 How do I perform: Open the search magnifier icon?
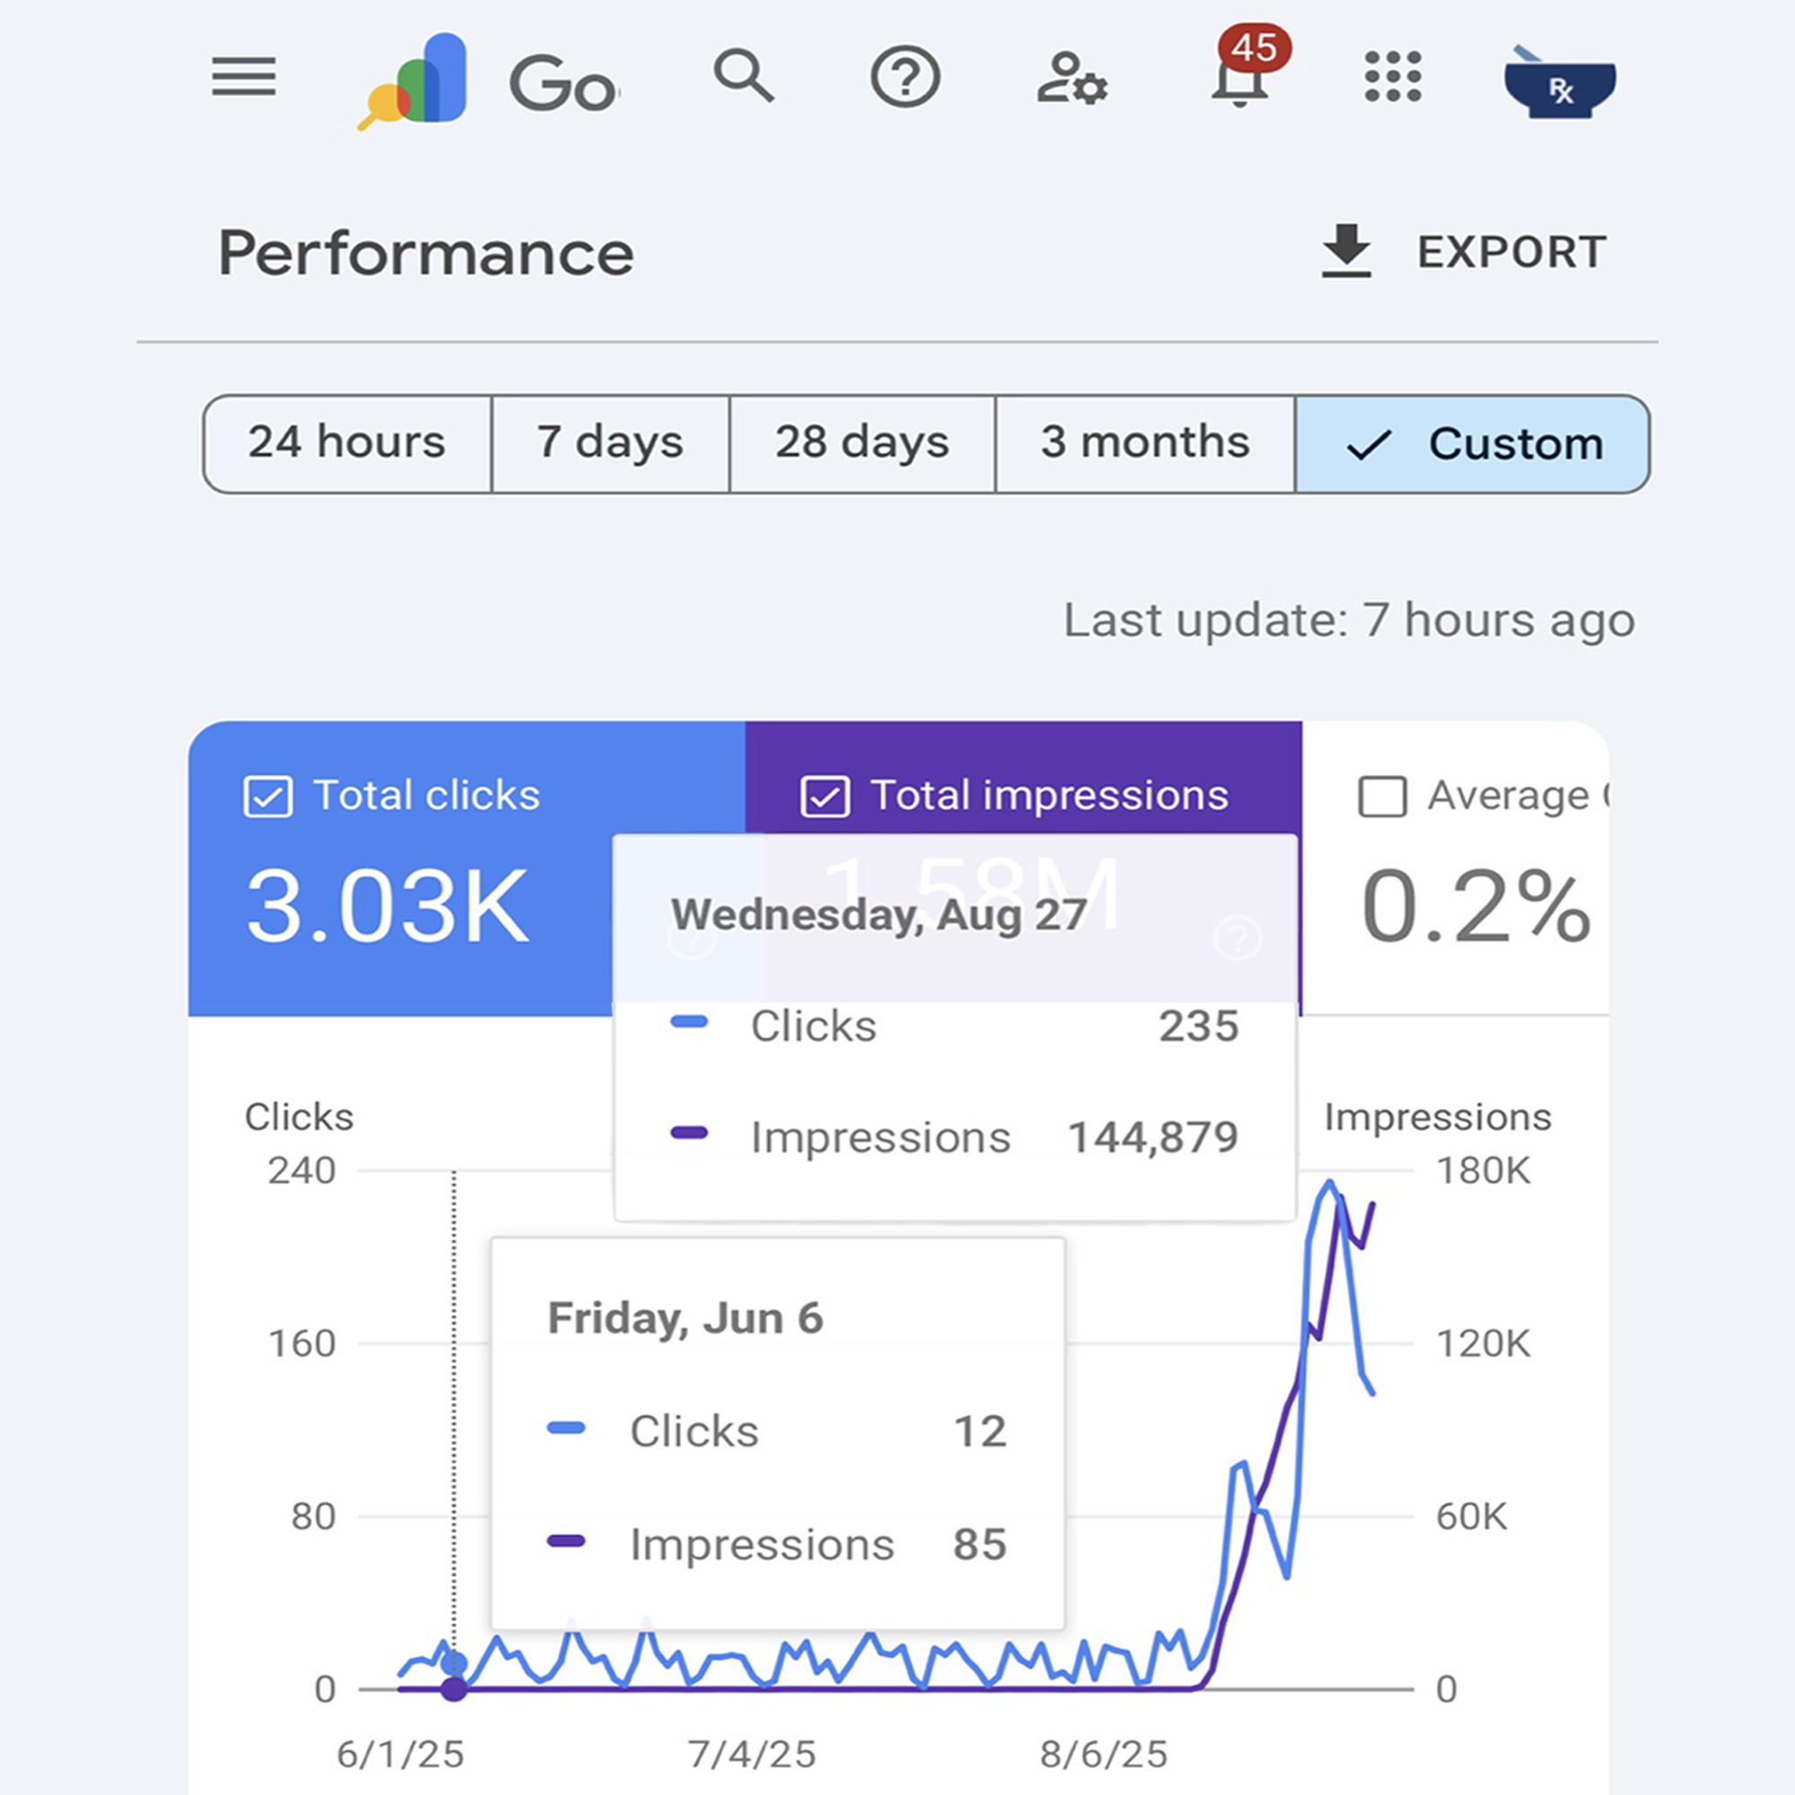743,77
